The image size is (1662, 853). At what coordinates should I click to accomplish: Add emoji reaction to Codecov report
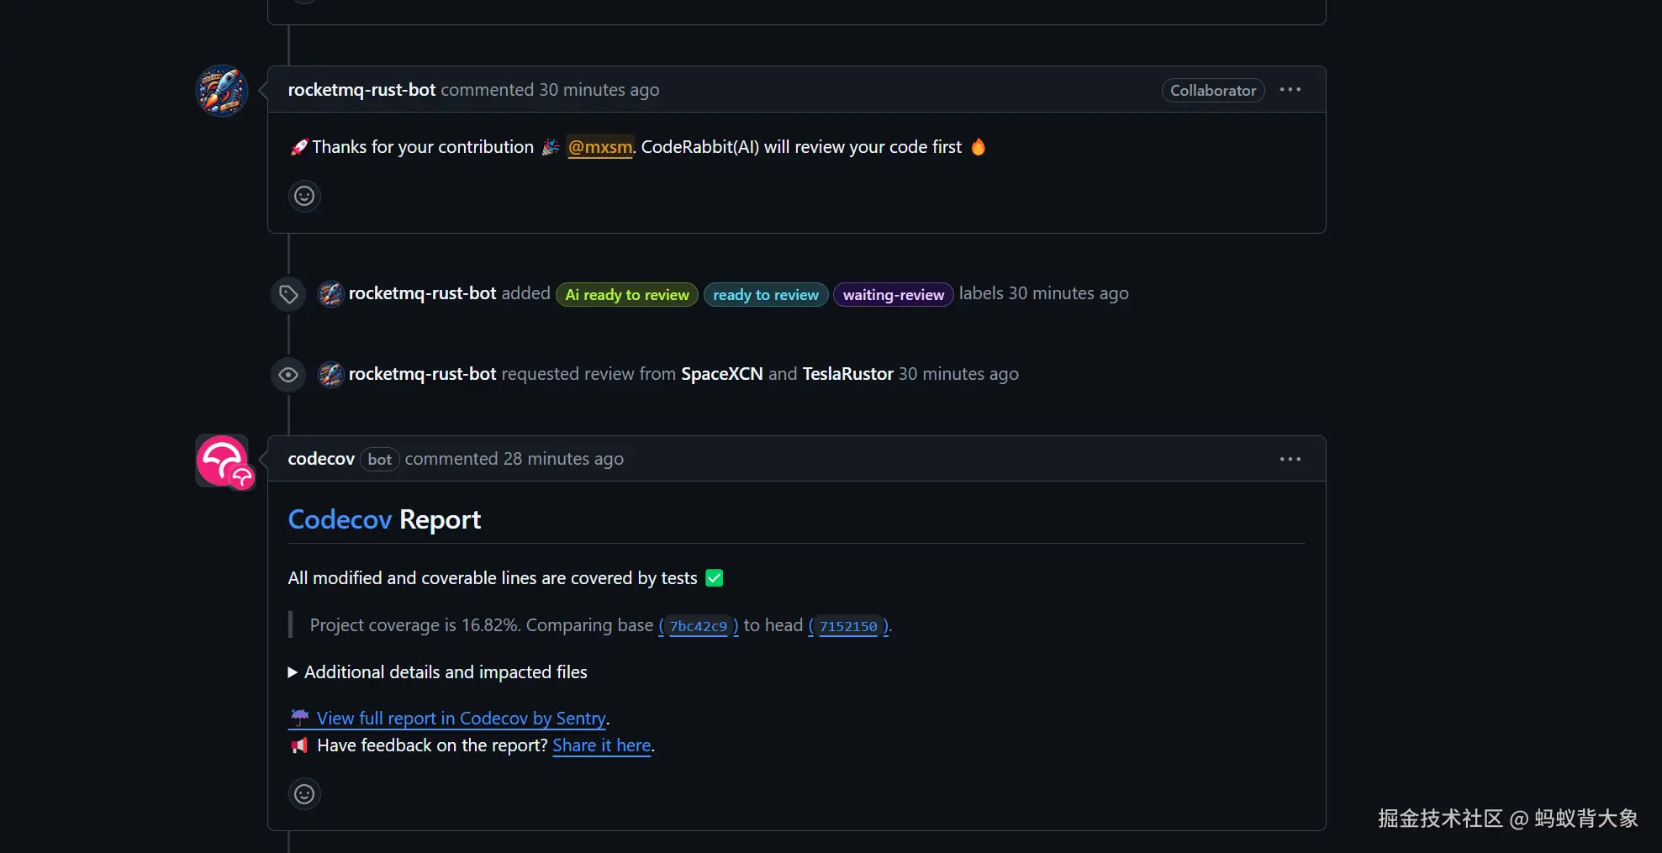(x=304, y=793)
